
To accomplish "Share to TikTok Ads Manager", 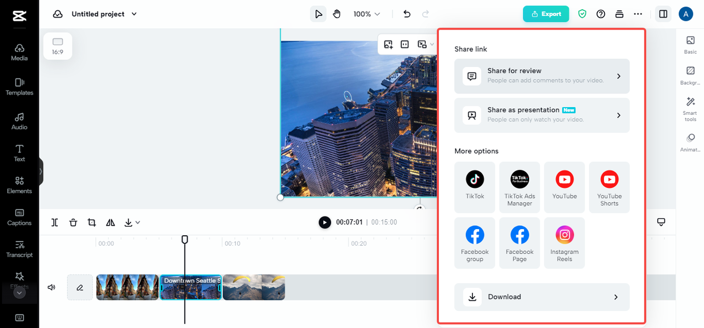I will pyautogui.click(x=520, y=187).
